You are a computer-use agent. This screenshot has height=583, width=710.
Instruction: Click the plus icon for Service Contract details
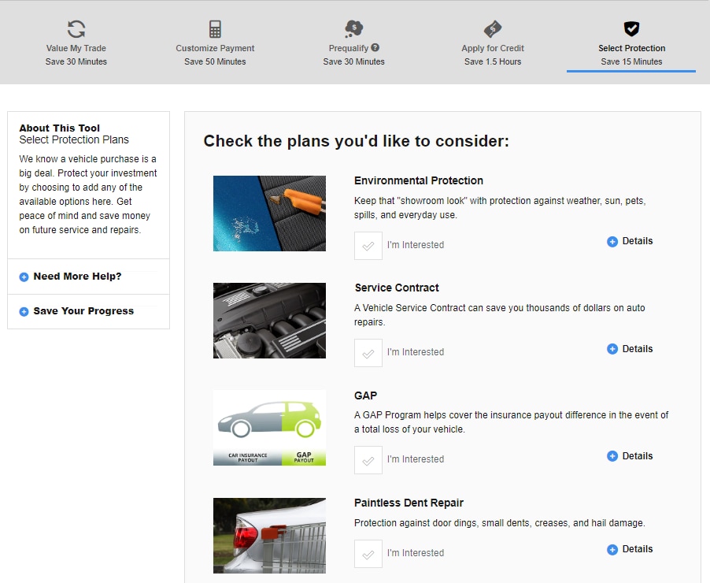coord(612,349)
